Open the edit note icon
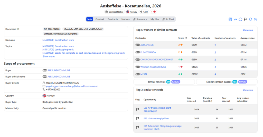The image size is (263, 137). click(x=230, y=19)
